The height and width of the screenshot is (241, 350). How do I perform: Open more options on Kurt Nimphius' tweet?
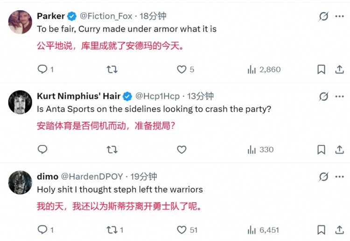339,96
